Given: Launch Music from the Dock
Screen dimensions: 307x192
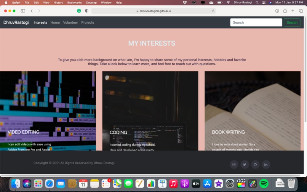Looking at the screenshot, I should [173, 184].
